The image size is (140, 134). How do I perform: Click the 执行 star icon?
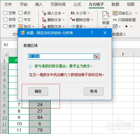coord(21,26)
